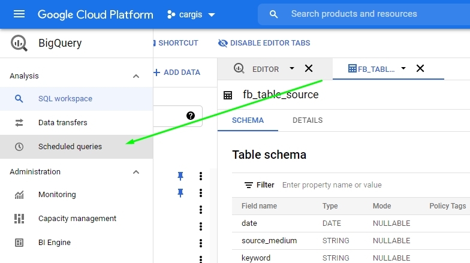Viewport: 470px width, 263px height.
Task: Open Monitoring in the sidebar
Action: [77, 194]
